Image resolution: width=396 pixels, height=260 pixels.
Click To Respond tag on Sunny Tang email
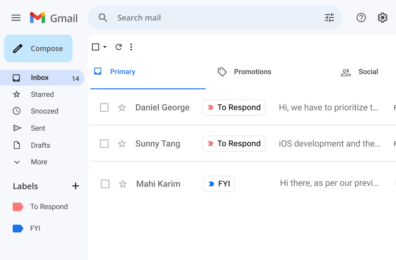(x=234, y=144)
